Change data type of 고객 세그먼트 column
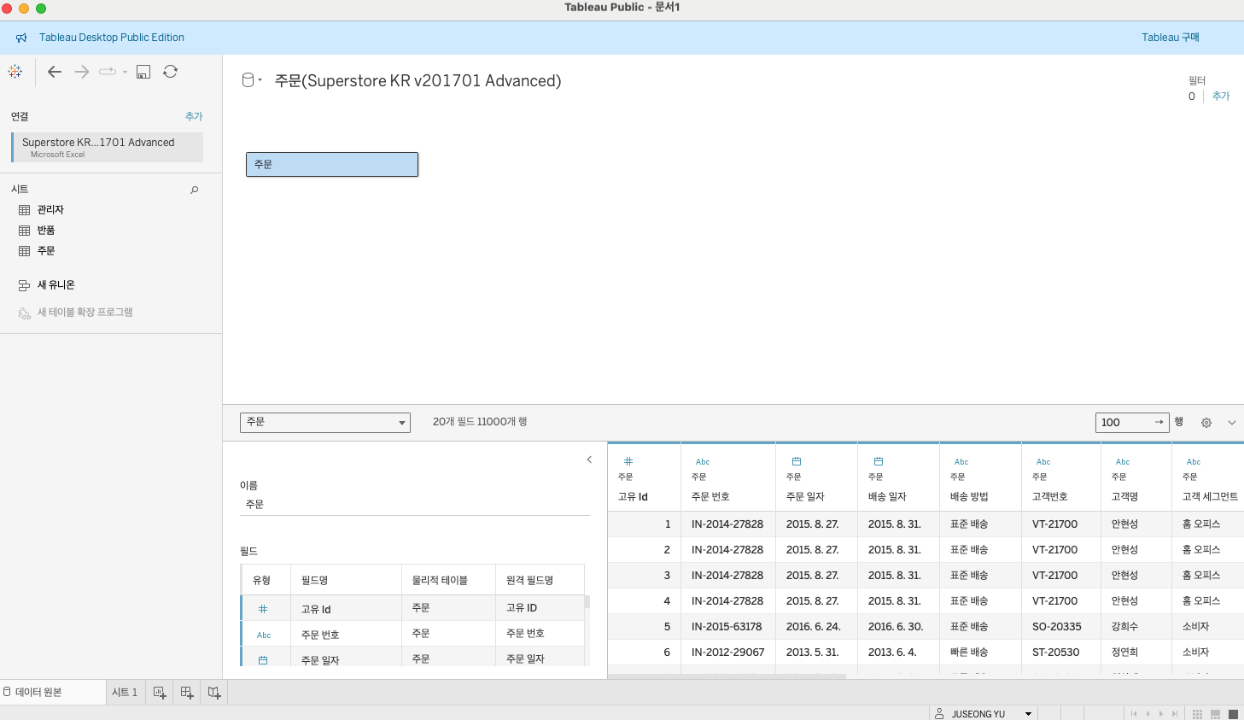The image size is (1244, 720). pyautogui.click(x=1194, y=461)
